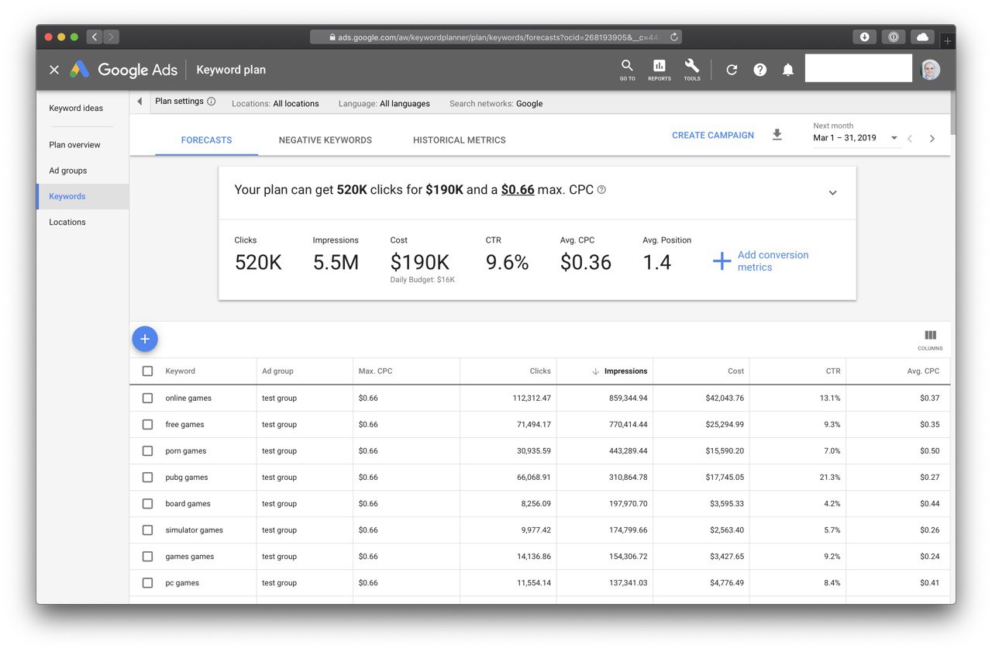Open the Mar 1 – 31, 2019 date dropdown

pos(856,138)
